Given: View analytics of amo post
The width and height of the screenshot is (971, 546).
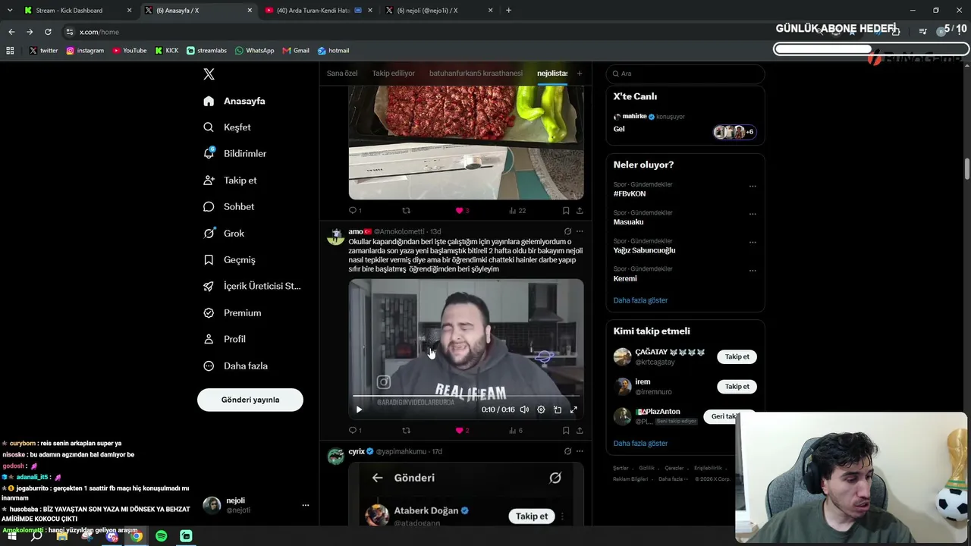Looking at the screenshot, I should [515, 431].
